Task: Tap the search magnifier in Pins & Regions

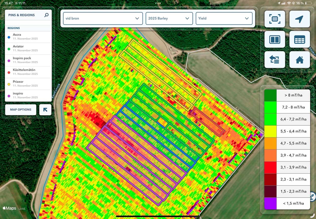Action: 46,15
